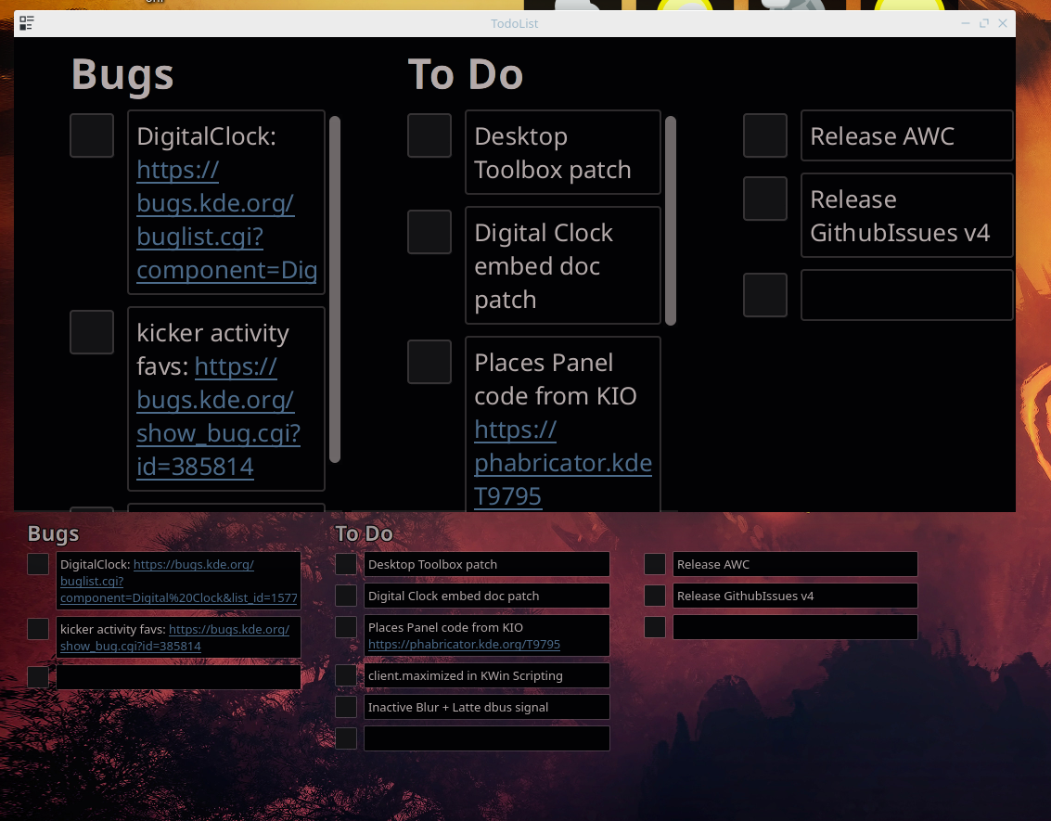Click empty Bugs input field in desktop widget
This screenshot has width=1051, height=821.
178,677
